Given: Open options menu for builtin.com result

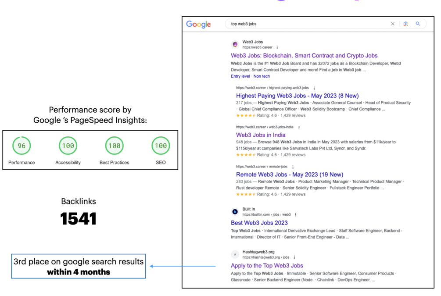Looking at the screenshot, I should (x=295, y=214).
